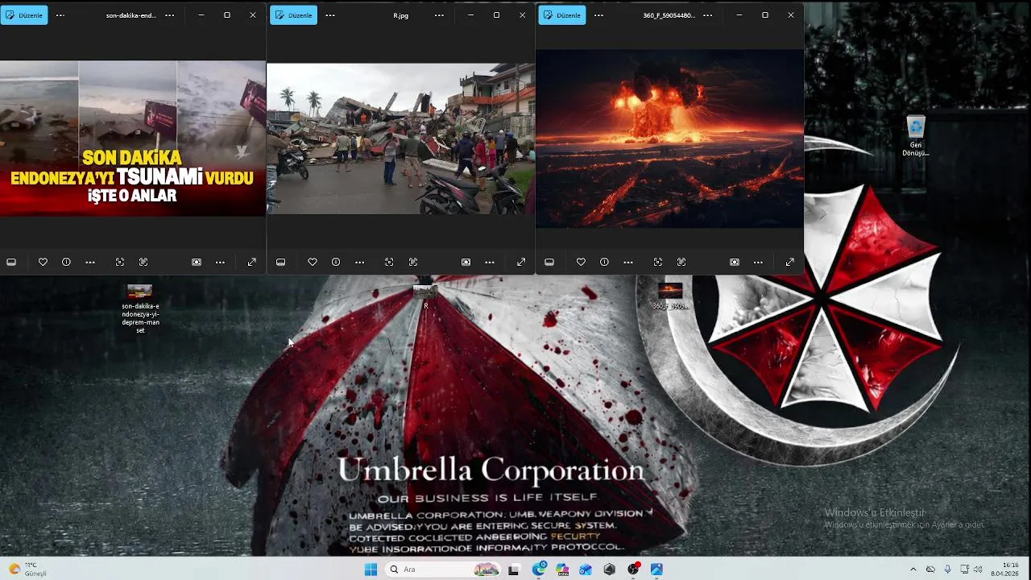Show actual size in the R.jpg window
Screen dimensions: 1031x580
coord(413,262)
